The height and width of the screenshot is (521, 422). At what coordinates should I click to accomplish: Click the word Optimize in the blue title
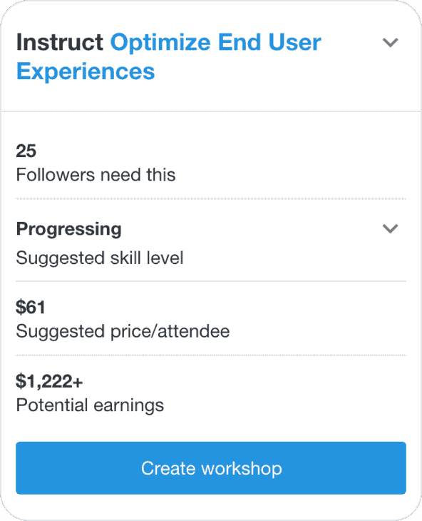(x=160, y=42)
